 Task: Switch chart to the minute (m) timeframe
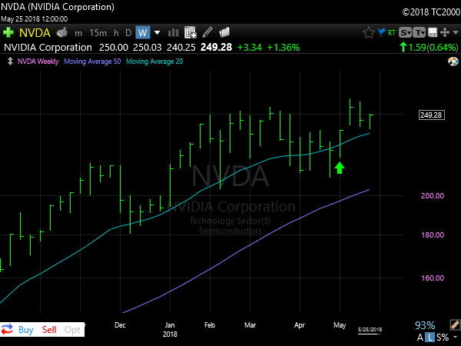click(78, 33)
